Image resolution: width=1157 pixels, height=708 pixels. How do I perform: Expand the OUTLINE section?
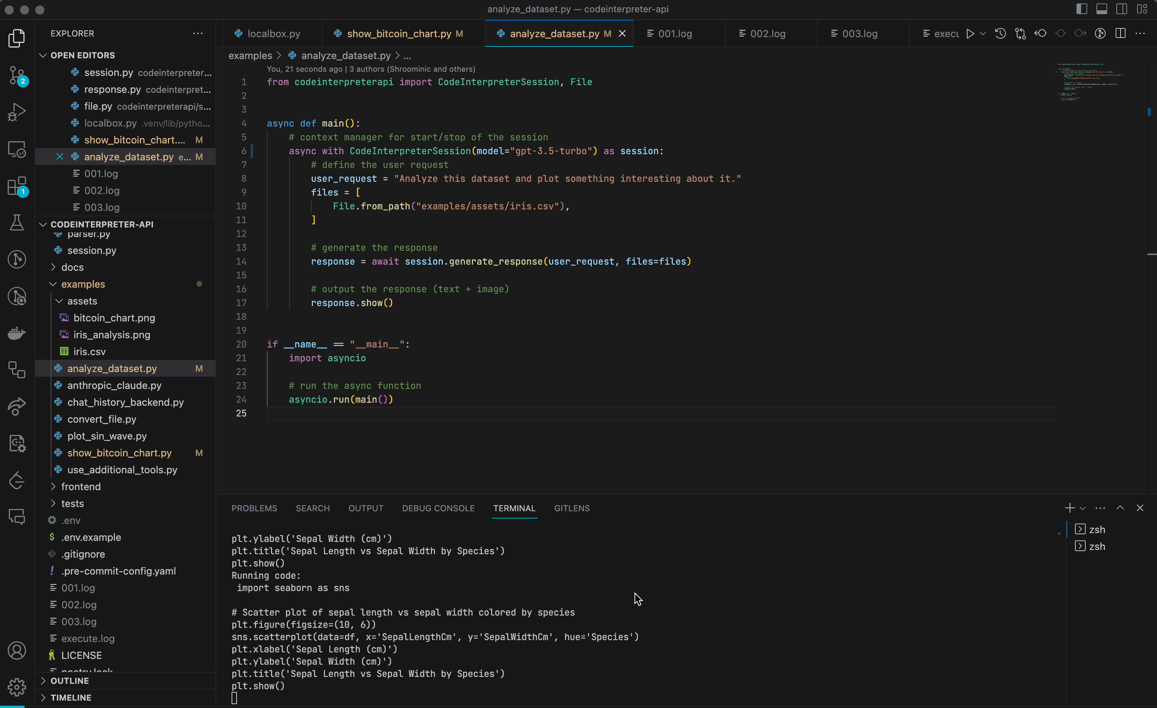tap(69, 681)
